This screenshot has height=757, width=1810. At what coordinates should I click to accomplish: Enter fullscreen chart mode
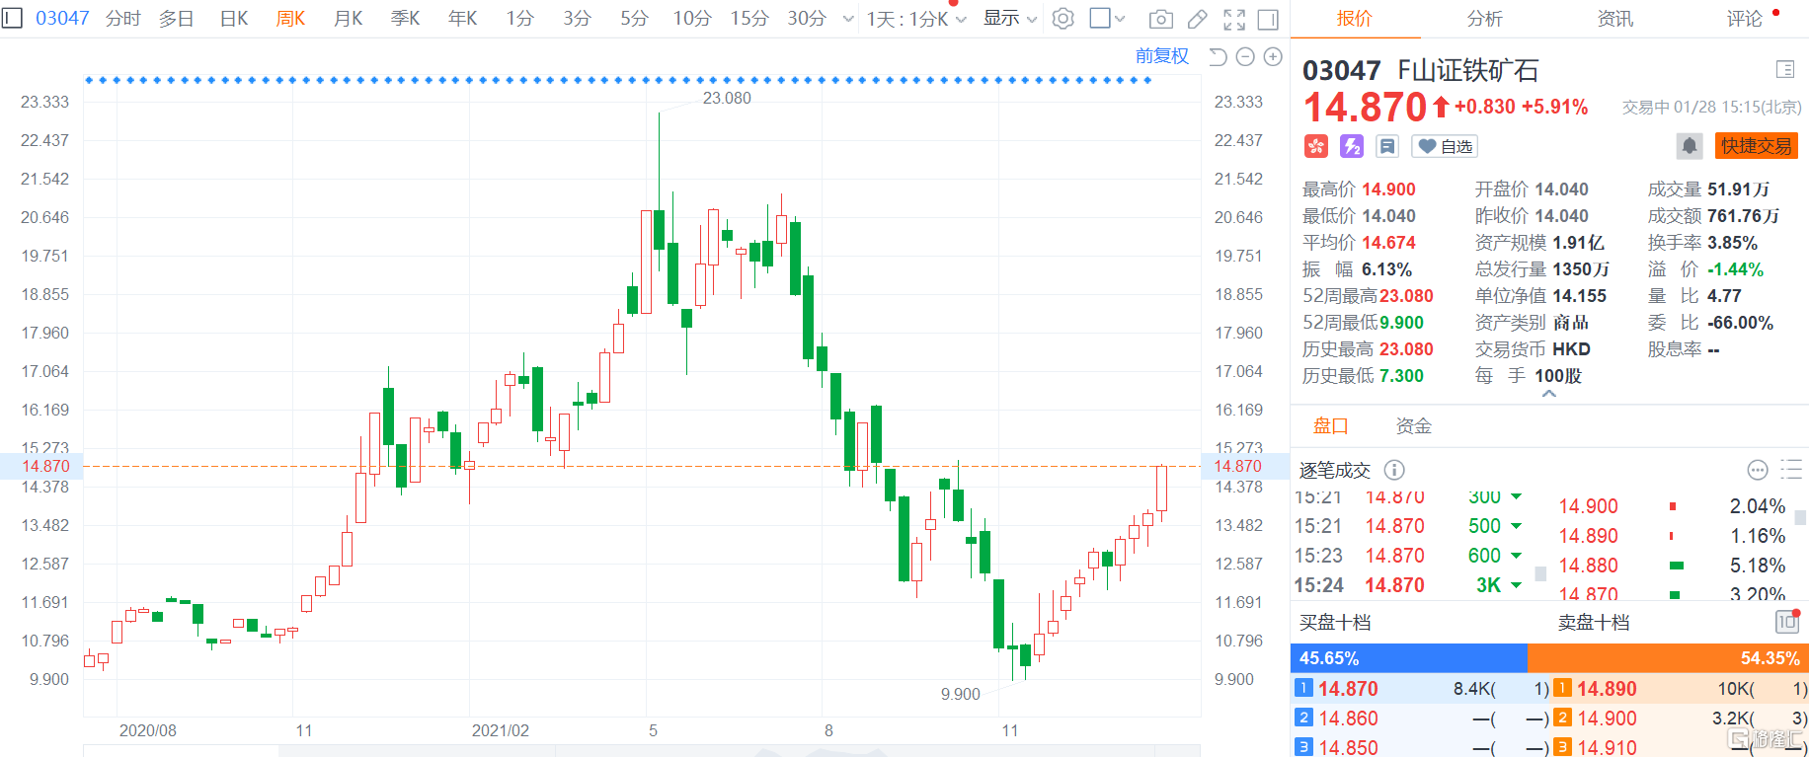click(x=1233, y=19)
